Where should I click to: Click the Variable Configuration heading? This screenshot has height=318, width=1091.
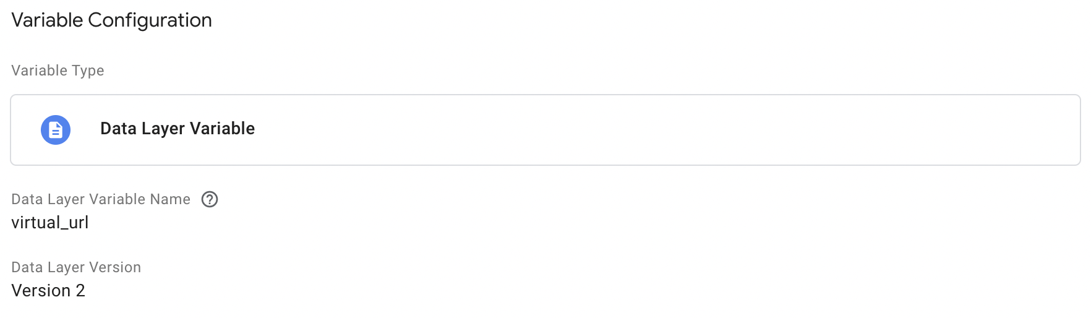[111, 20]
